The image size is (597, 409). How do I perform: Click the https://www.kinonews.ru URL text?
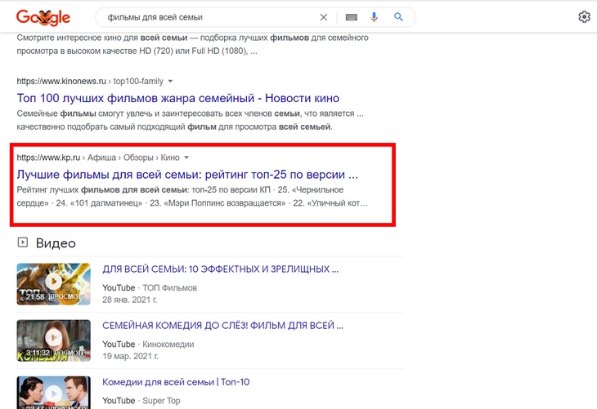[61, 82]
